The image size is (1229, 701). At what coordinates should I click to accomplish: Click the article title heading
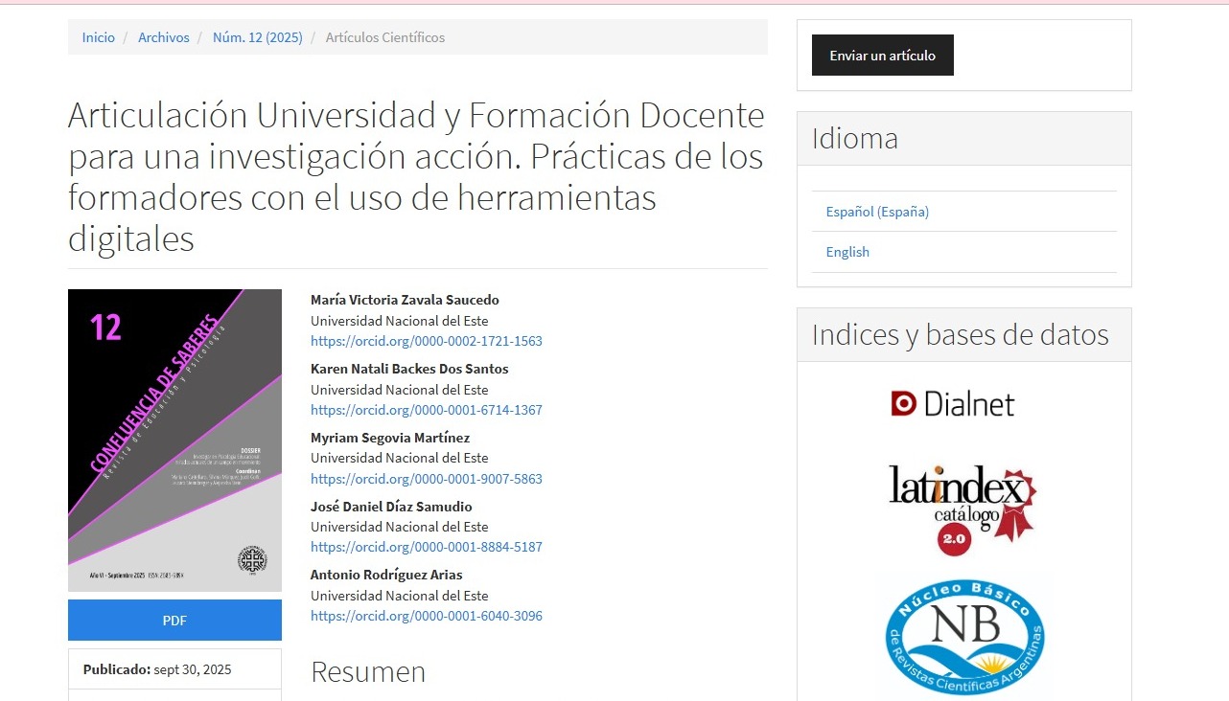[416, 176]
